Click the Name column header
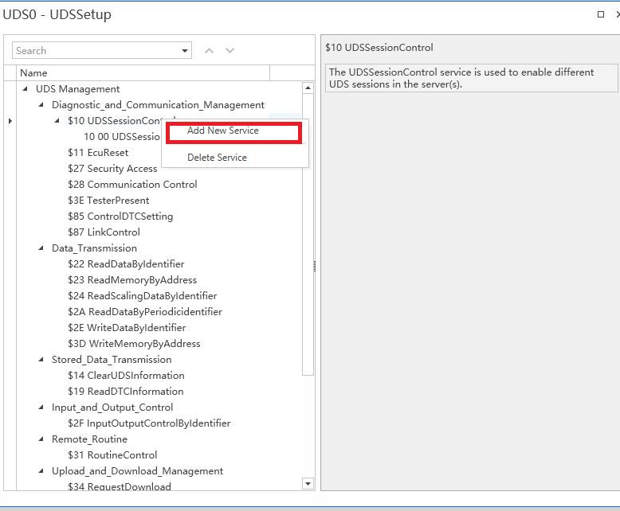Image resolution: width=620 pixels, height=511 pixels. tap(143, 73)
